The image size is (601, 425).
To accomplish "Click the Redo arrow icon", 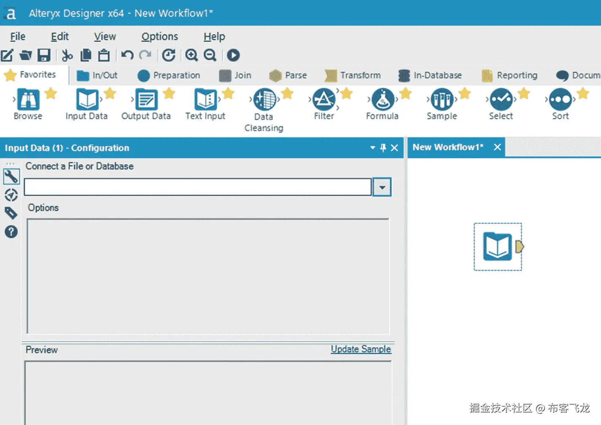I will [x=146, y=55].
